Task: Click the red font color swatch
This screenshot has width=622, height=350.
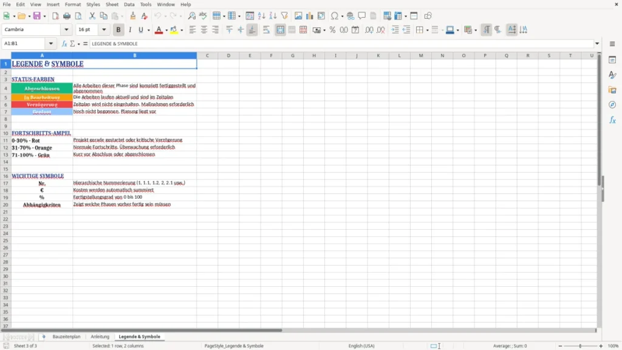Action: tap(159, 30)
